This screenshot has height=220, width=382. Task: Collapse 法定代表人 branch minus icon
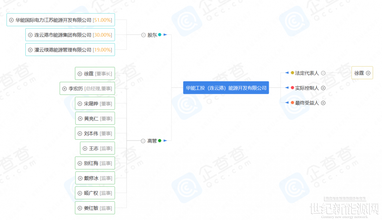323,73
